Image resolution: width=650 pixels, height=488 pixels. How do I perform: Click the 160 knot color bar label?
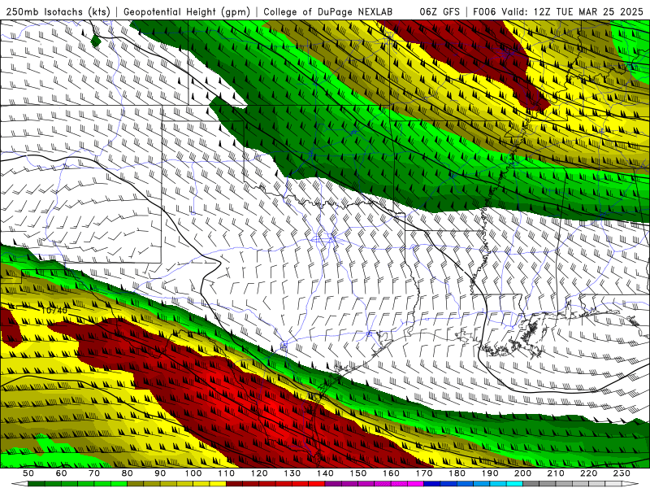pos(391,473)
